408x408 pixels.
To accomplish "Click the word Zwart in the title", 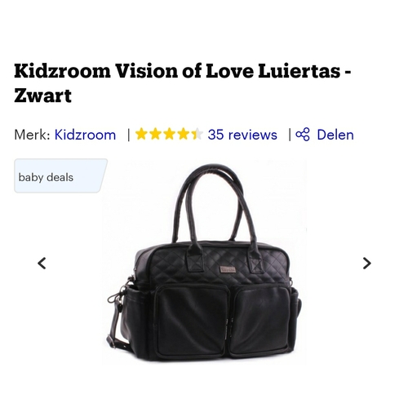I will (42, 95).
